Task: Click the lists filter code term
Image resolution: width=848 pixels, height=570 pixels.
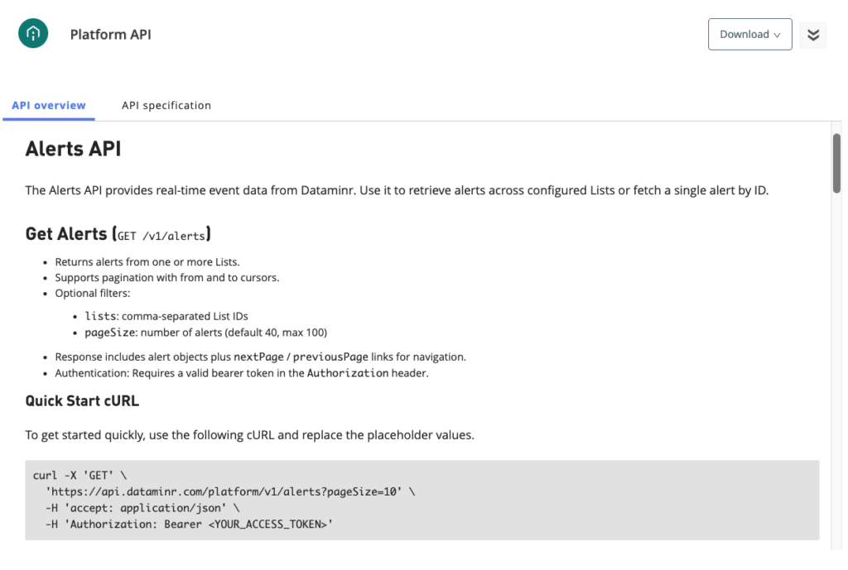Action: [x=101, y=316]
